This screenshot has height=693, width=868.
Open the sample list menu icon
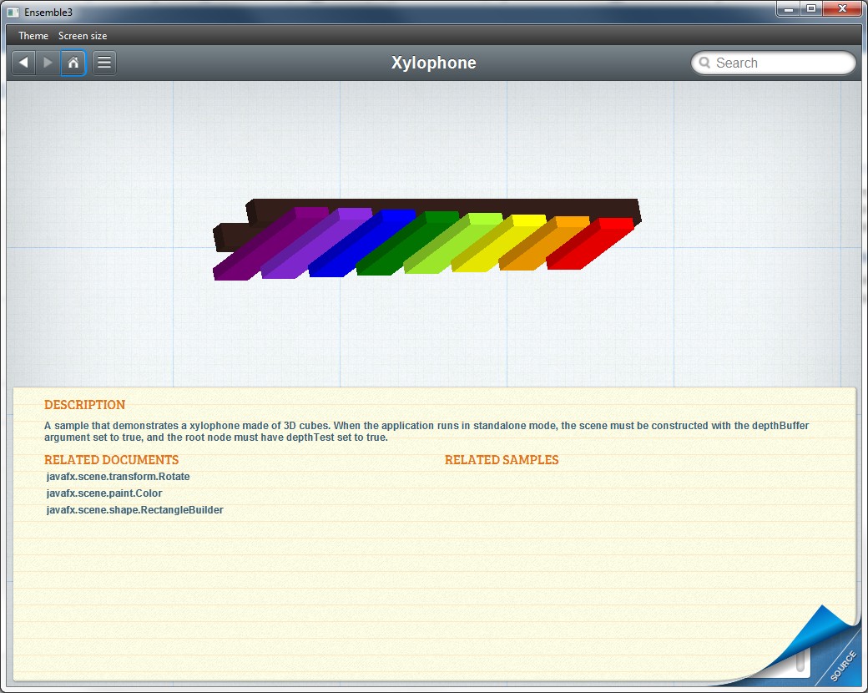(x=104, y=63)
